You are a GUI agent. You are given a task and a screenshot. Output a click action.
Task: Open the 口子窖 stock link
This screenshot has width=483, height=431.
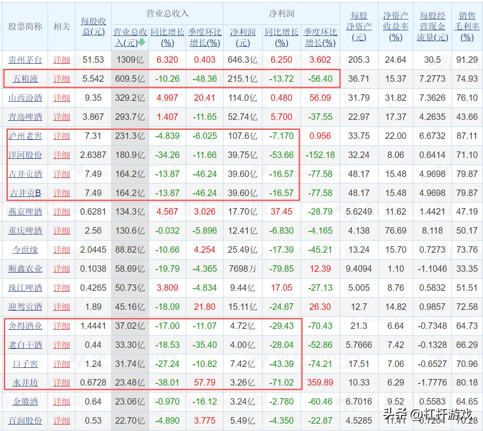(x=25, y=364)
